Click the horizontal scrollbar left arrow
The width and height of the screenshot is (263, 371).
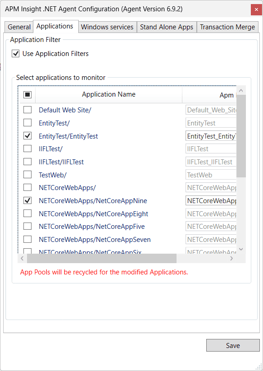pyautogui.click(x=22, y=258)
